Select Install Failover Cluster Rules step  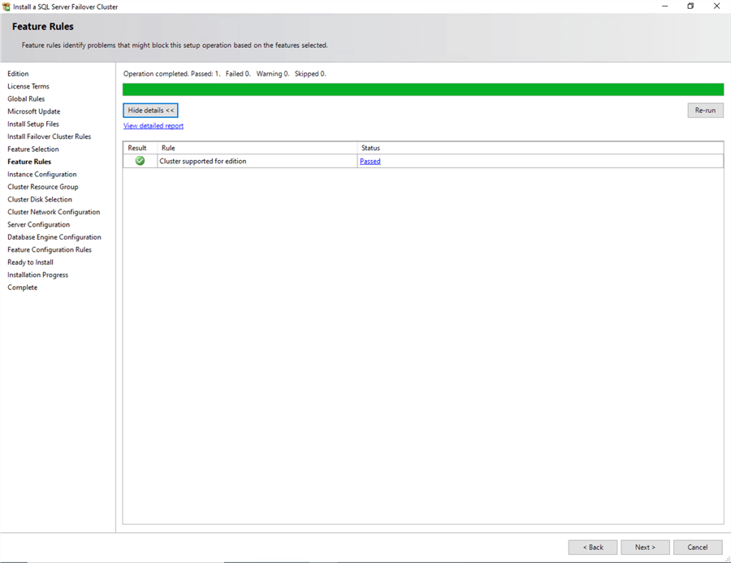pos(50,136)
